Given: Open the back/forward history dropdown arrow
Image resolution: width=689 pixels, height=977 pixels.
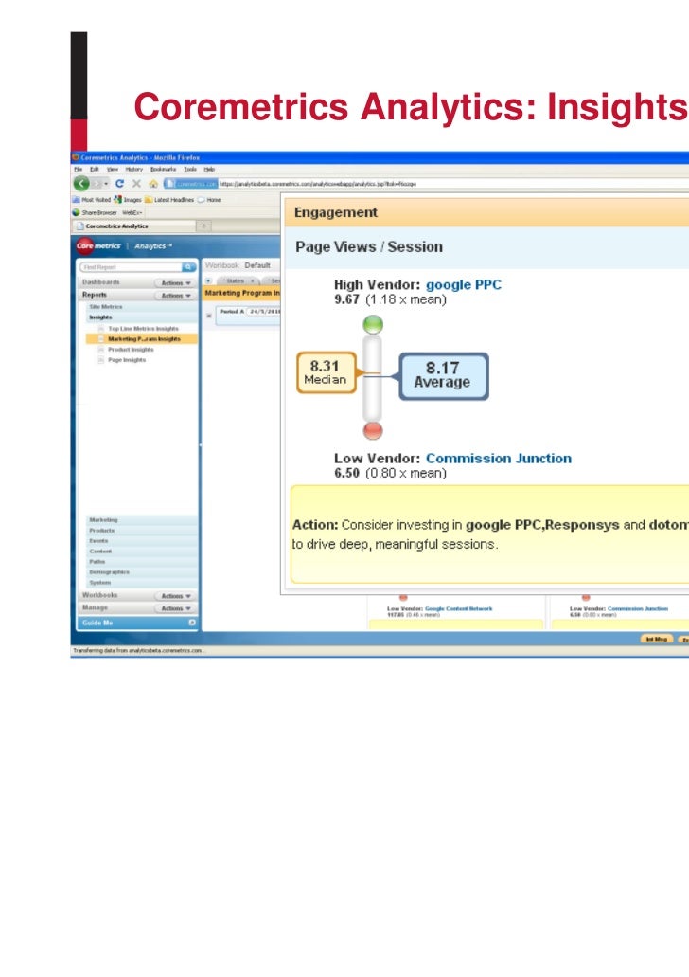Looking at the screenshot, I should pos(106,184).
